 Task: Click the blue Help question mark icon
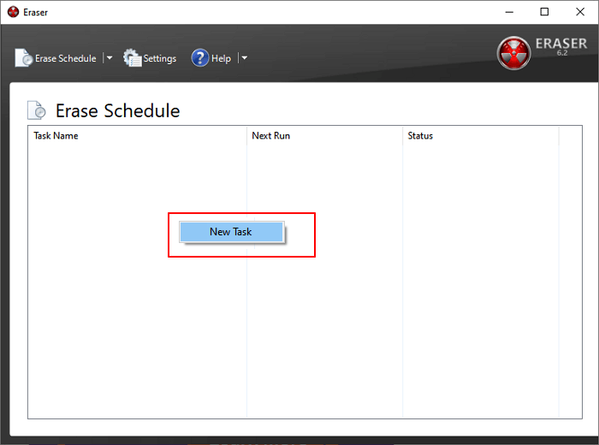click(x=200, y=58)
